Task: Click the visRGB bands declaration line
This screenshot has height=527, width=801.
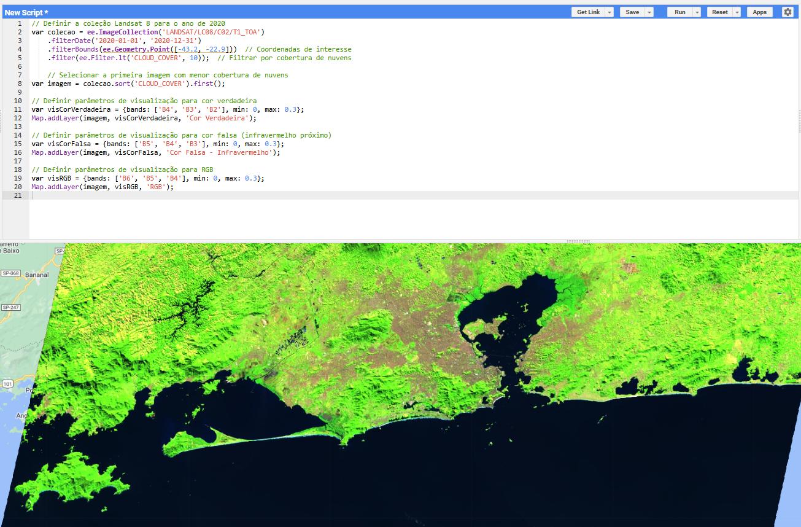Action: [x=148, y=178]
